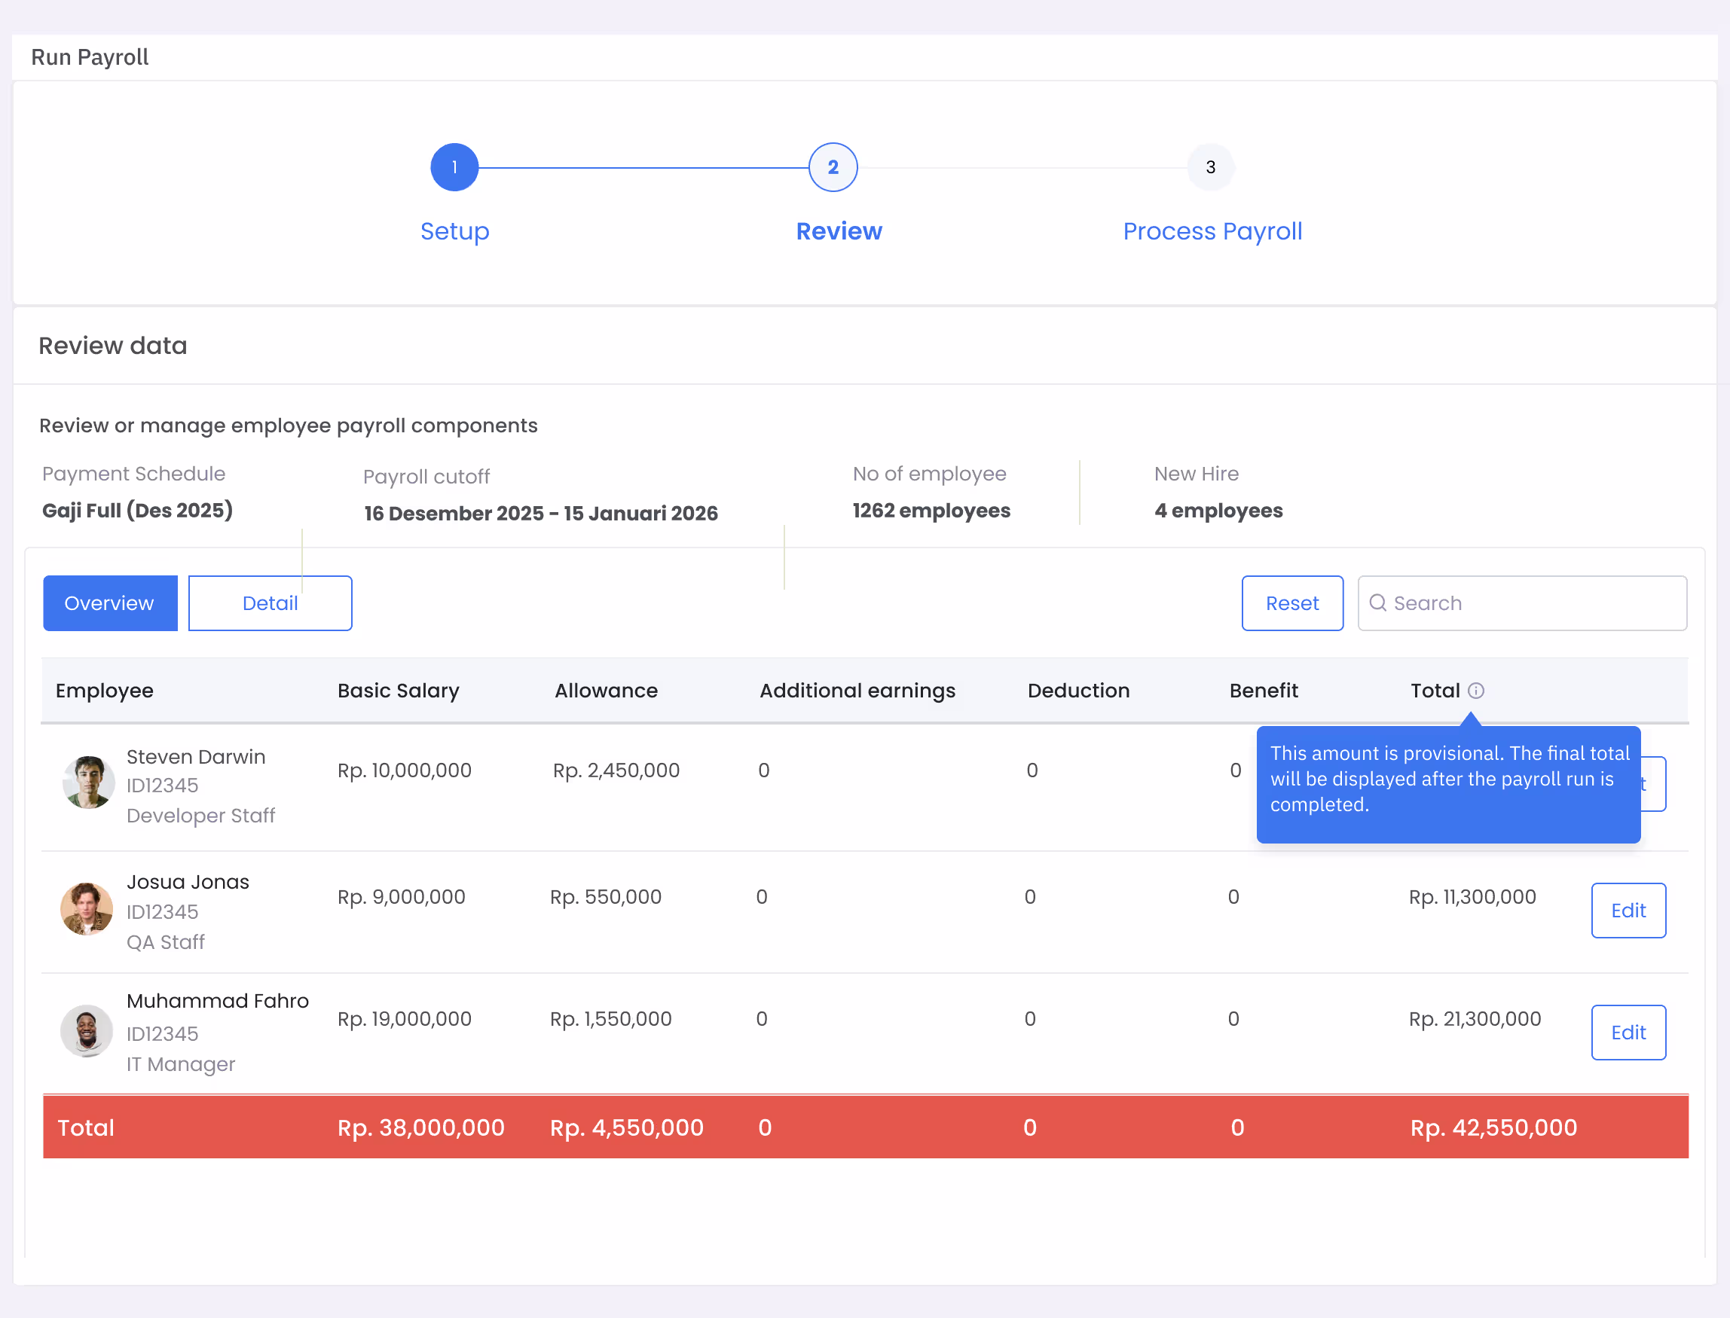Select step 3 Process Payroll circle
1730x1318 pixels.
1210,167
